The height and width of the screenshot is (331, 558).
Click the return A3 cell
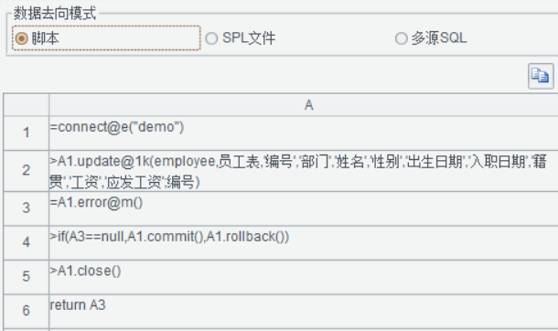[304, 311]
